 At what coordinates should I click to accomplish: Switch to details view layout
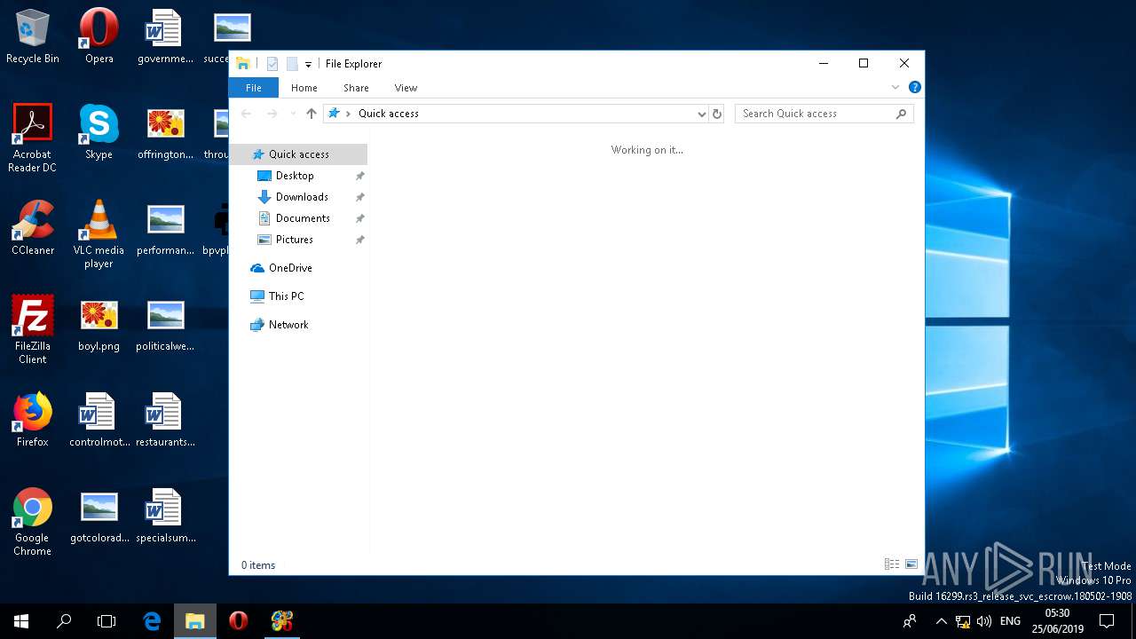(x=892, y=564)
